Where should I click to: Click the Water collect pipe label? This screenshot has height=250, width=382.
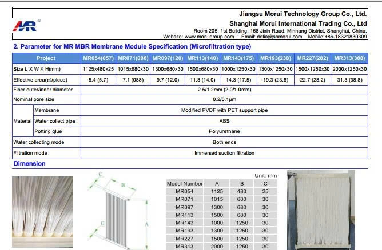coord(55,121)
